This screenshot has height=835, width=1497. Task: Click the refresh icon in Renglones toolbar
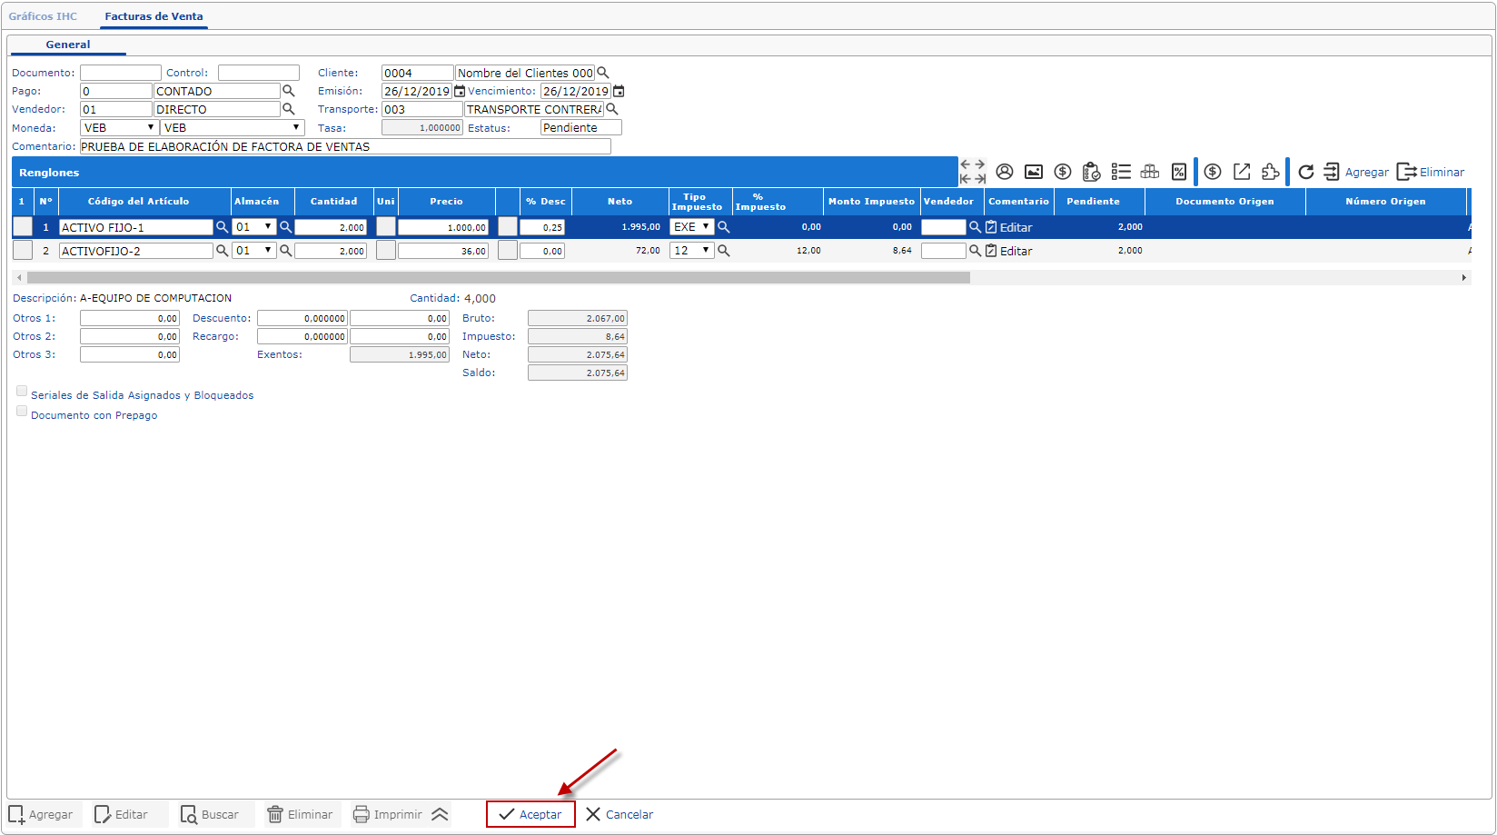[1305, 172]
